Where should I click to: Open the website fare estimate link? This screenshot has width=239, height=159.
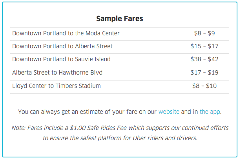pyautogui.click(x=169, y=112)
